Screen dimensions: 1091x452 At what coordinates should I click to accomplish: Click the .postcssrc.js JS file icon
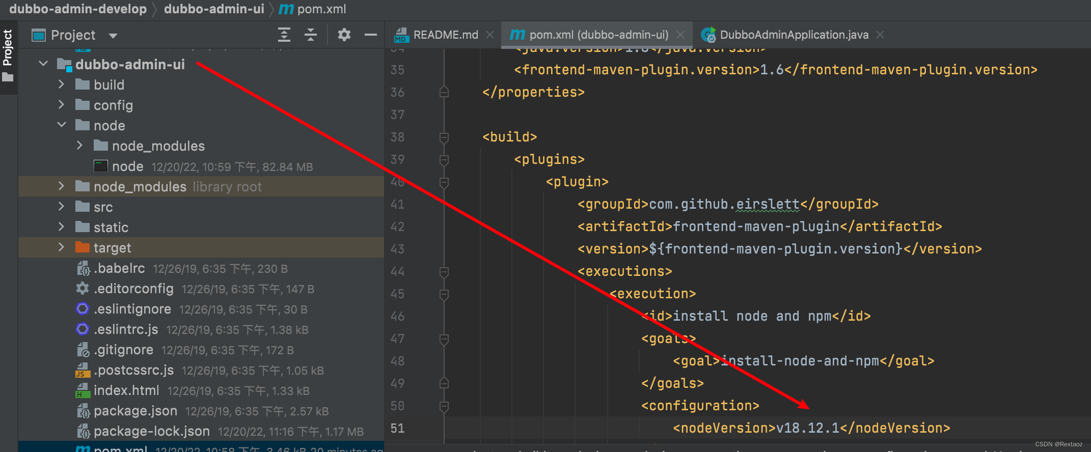click(83, 370)
